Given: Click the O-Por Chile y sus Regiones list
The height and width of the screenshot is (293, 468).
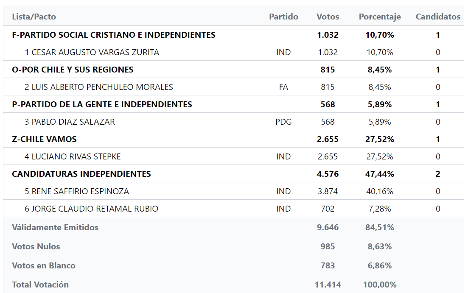Looking at the screenshot, I should point(73,70).
